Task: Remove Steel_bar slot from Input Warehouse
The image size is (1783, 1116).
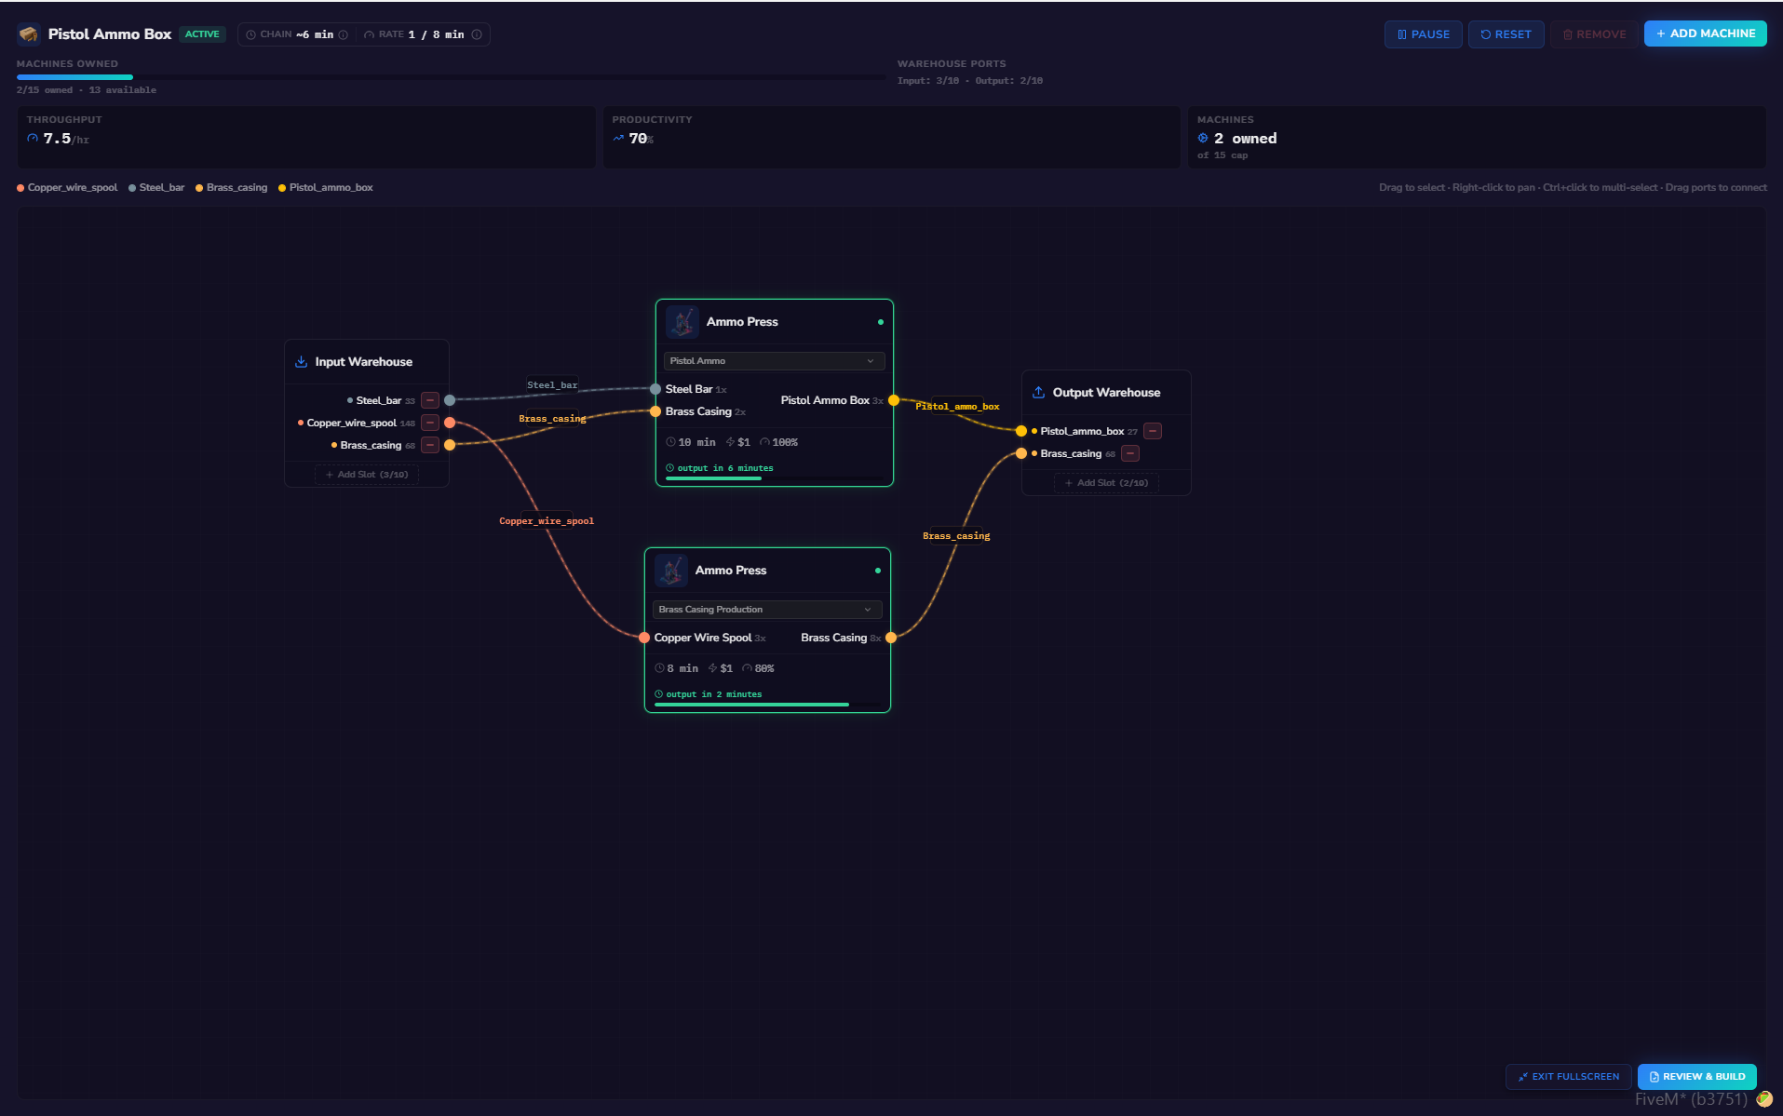Action: [x=430, y=400]
